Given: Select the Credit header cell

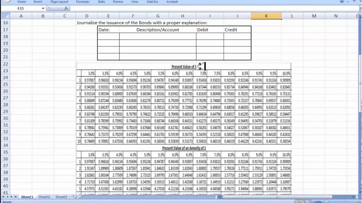Looking at the screenshot, I should click(x=237, y=30).
